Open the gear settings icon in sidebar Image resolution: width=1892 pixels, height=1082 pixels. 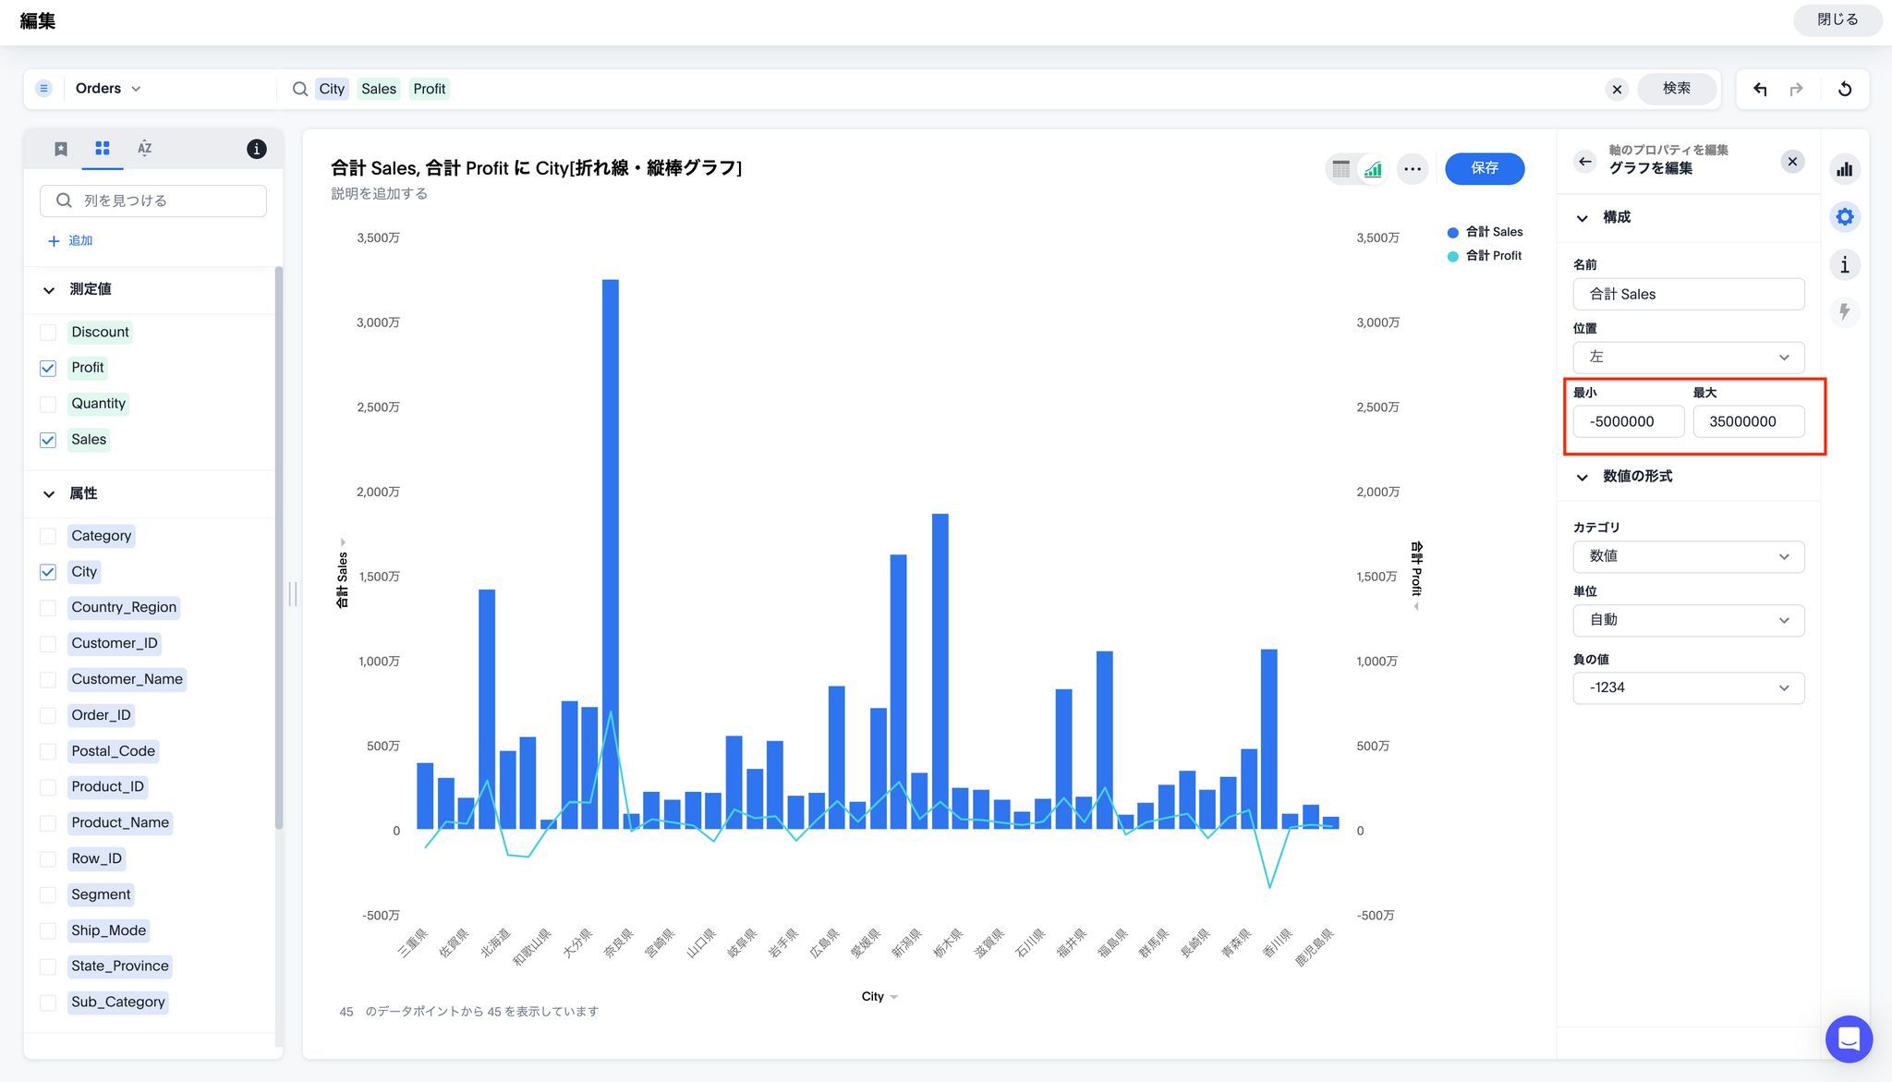click(1845, 217)
